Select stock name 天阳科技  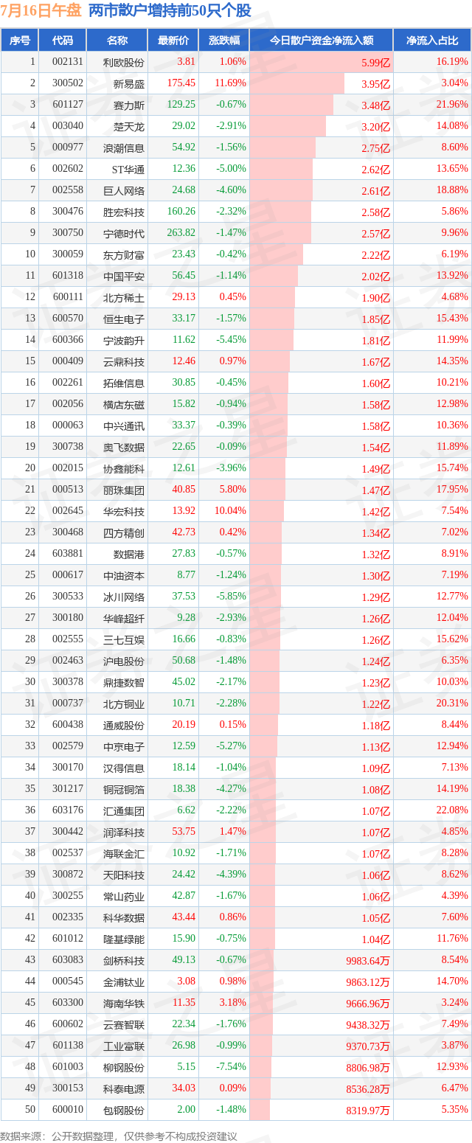coord(124,875)
